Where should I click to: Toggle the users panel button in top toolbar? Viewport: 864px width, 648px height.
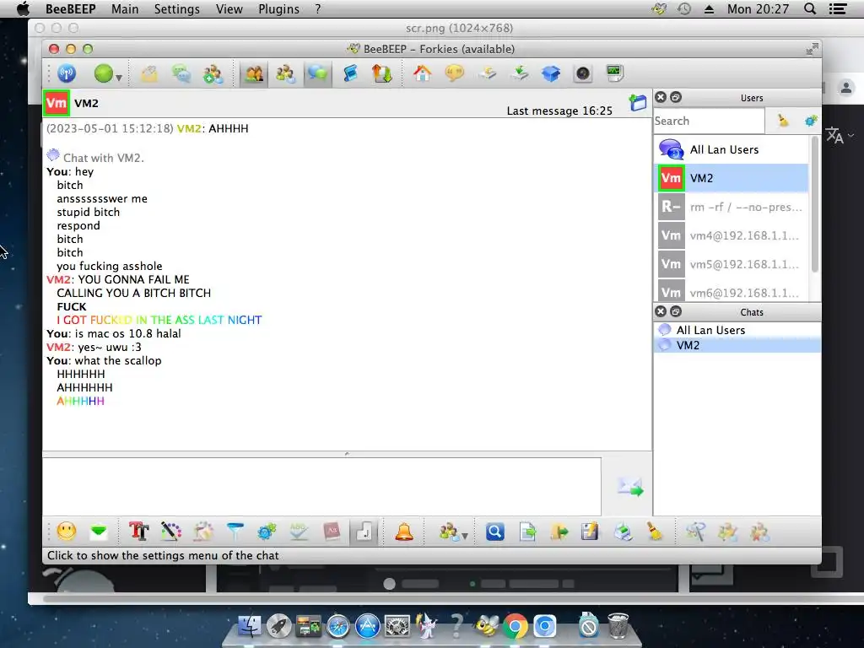[253, 74]
